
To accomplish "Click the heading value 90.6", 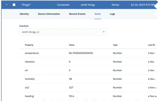I will point(71,96).
